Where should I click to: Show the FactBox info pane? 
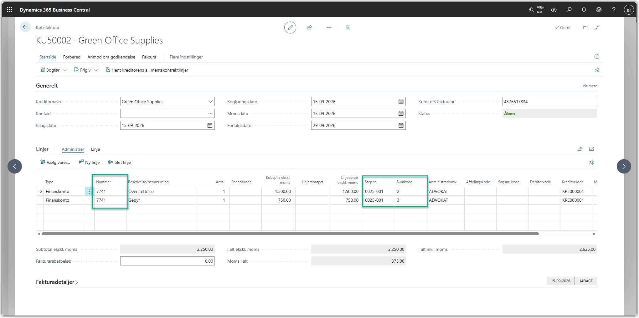click(x=597, y=57)
